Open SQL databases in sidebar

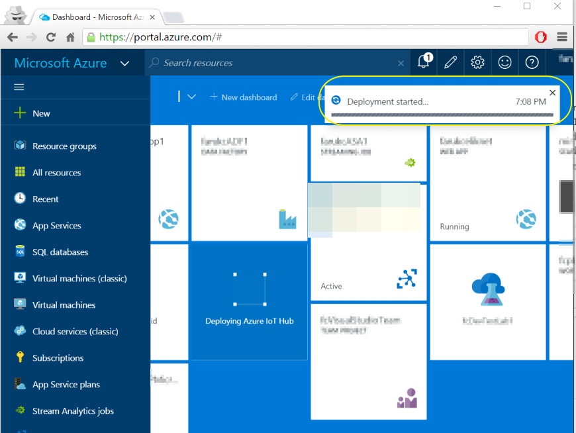point(60,252)
